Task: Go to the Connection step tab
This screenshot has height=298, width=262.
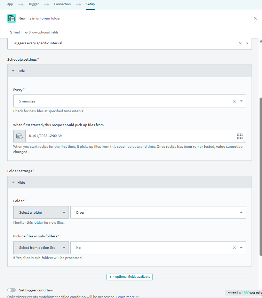Action: (x=62, y=4)
